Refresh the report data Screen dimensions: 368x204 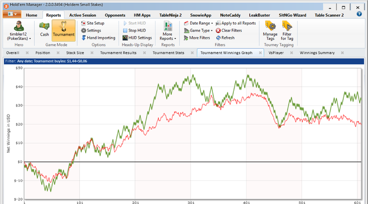click(225, 38)
